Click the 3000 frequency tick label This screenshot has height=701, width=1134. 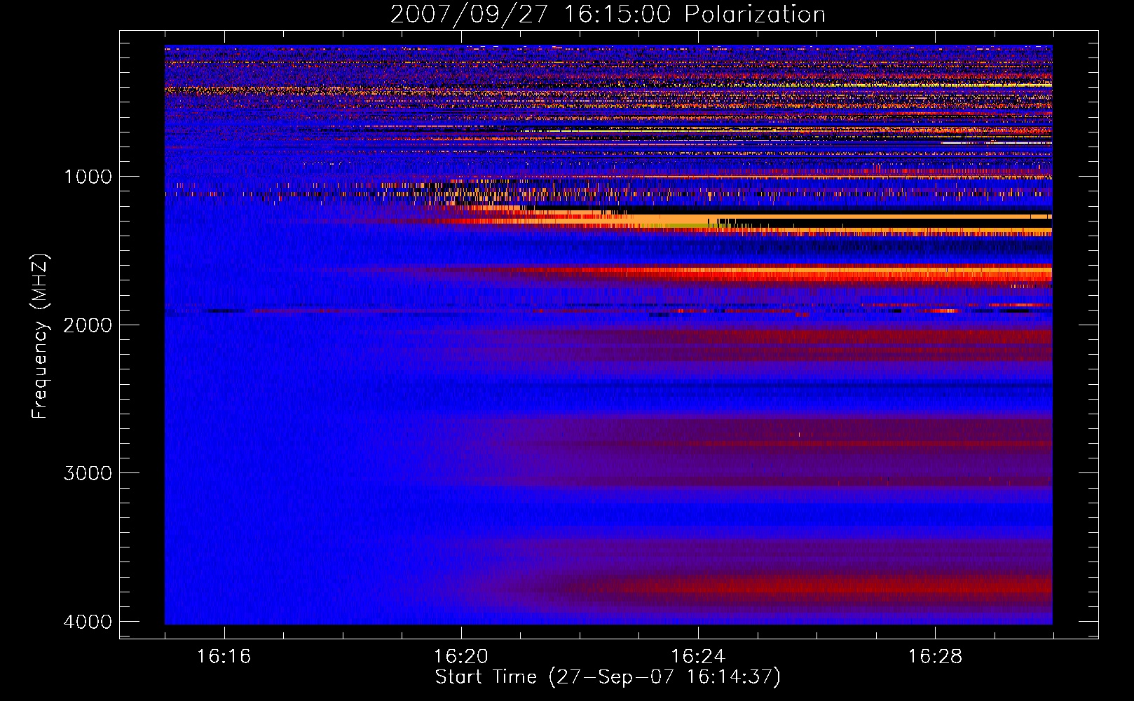88,473
